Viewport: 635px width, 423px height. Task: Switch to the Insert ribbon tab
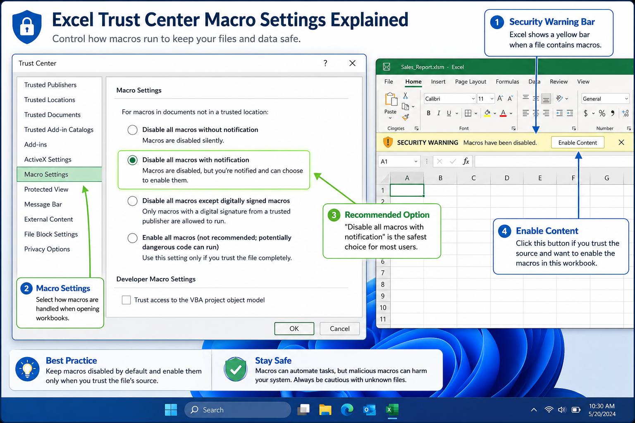(438, 81)
